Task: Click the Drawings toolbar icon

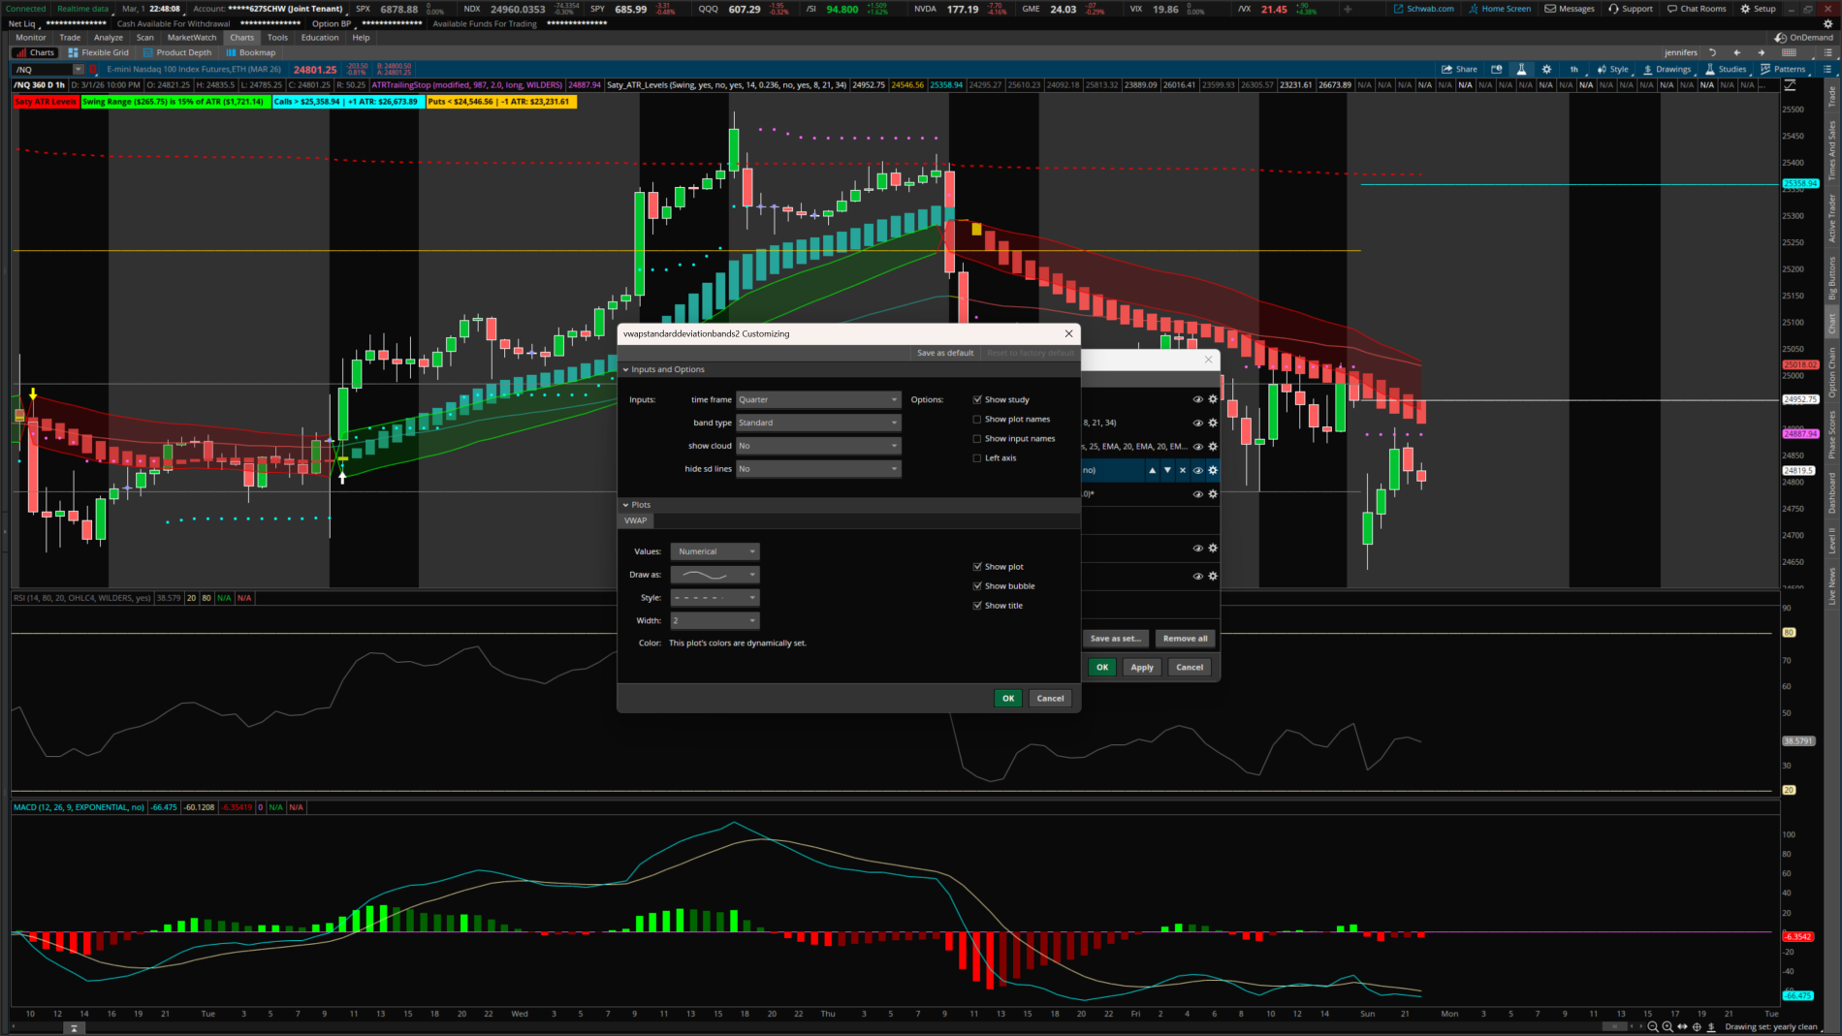Action: (1667, 69)
